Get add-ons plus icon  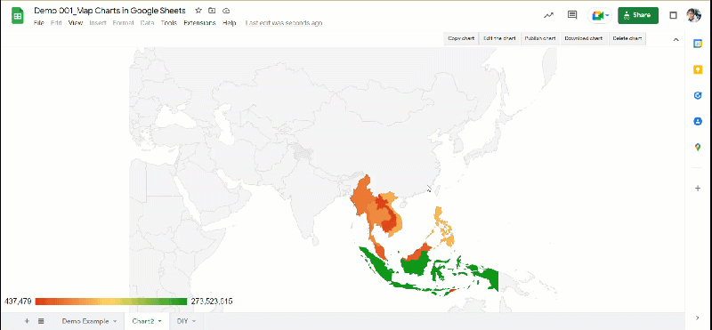pyautogui.click(x=698, y=188)
